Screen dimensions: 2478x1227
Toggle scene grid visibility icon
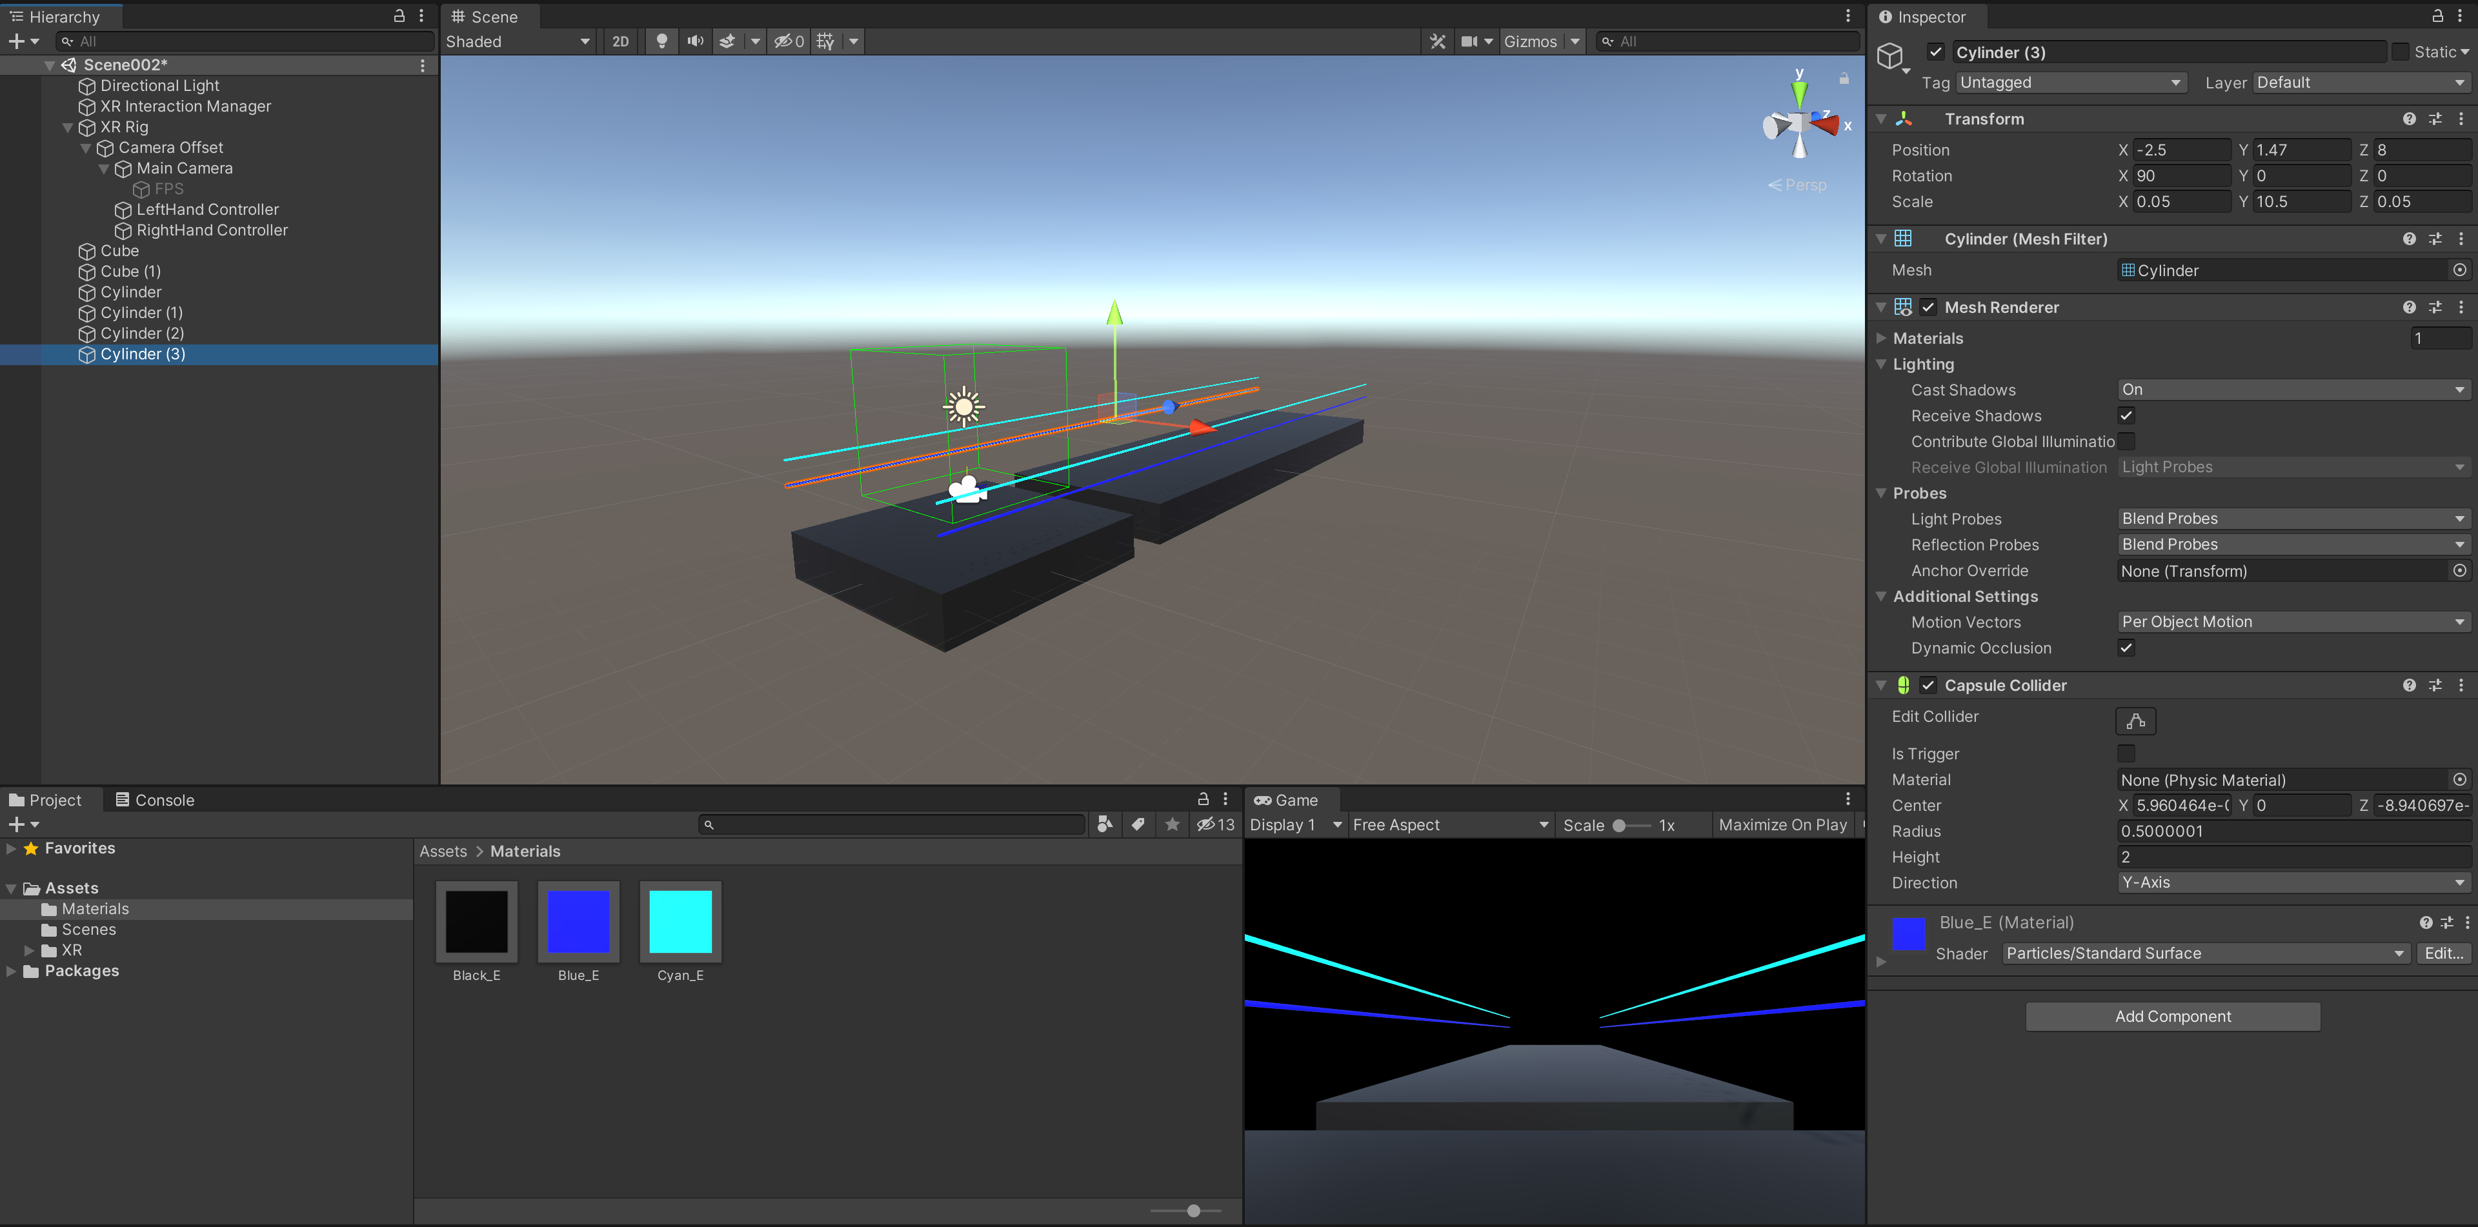(825, 41)
